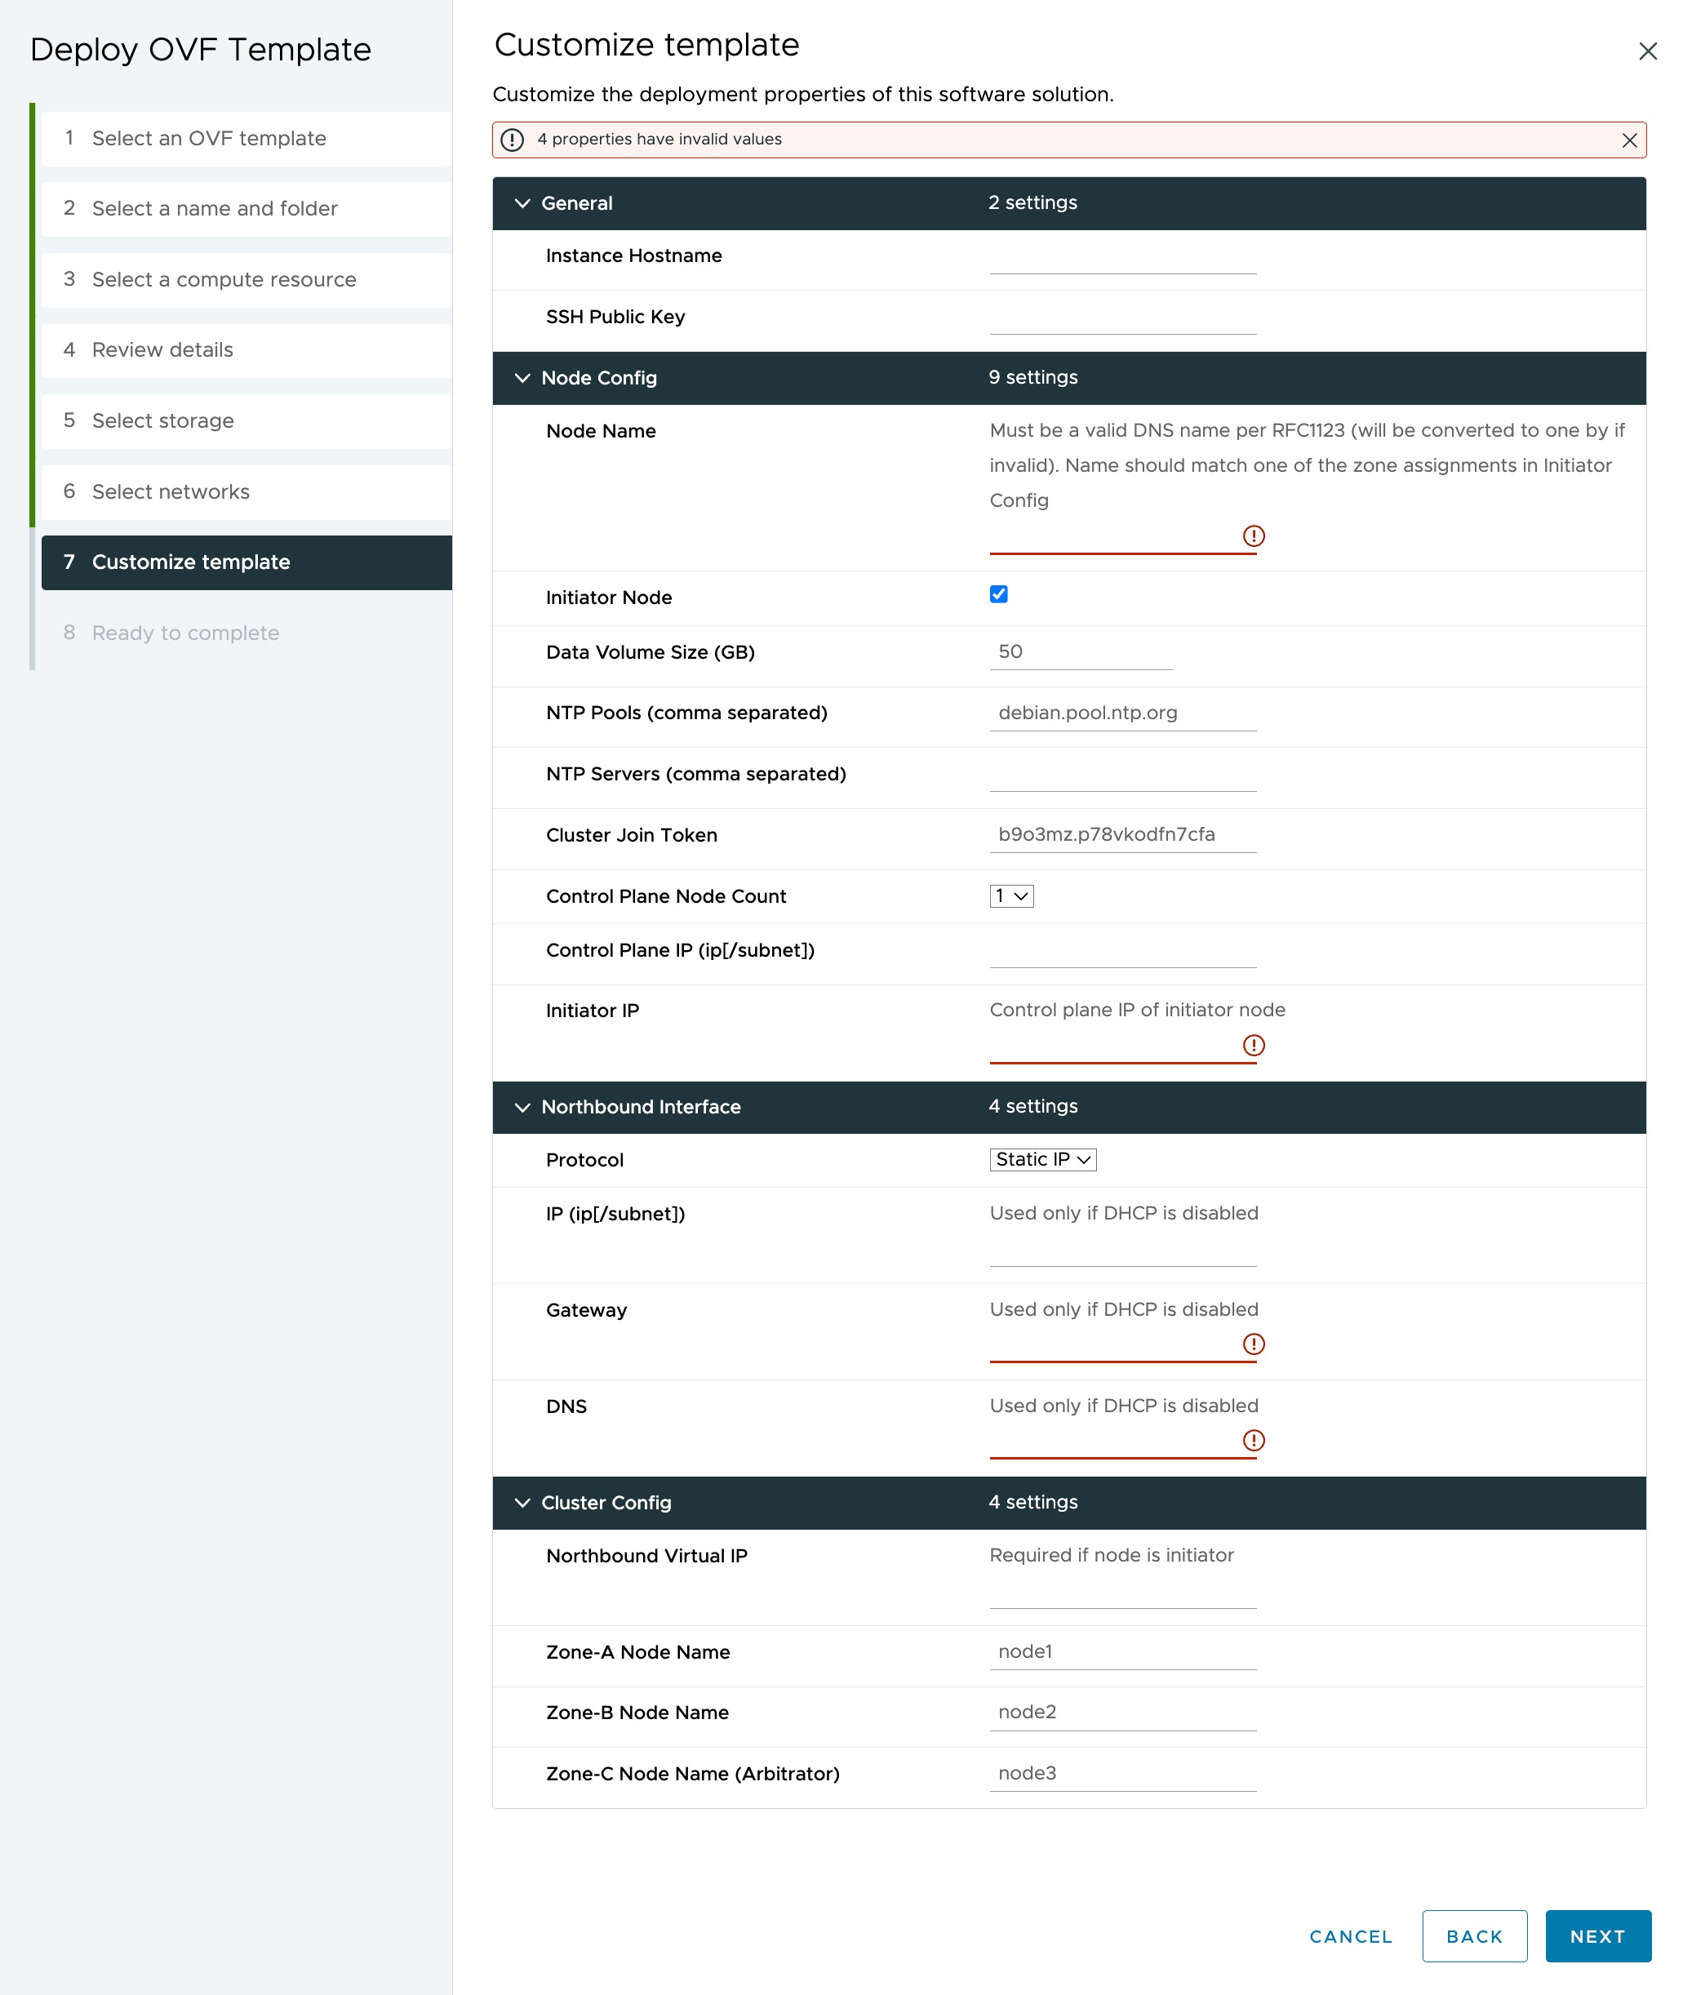Click the CANCEL button
Image resolution: width=1683 pixels, height=1995 pixels.
point(1350,1936)
